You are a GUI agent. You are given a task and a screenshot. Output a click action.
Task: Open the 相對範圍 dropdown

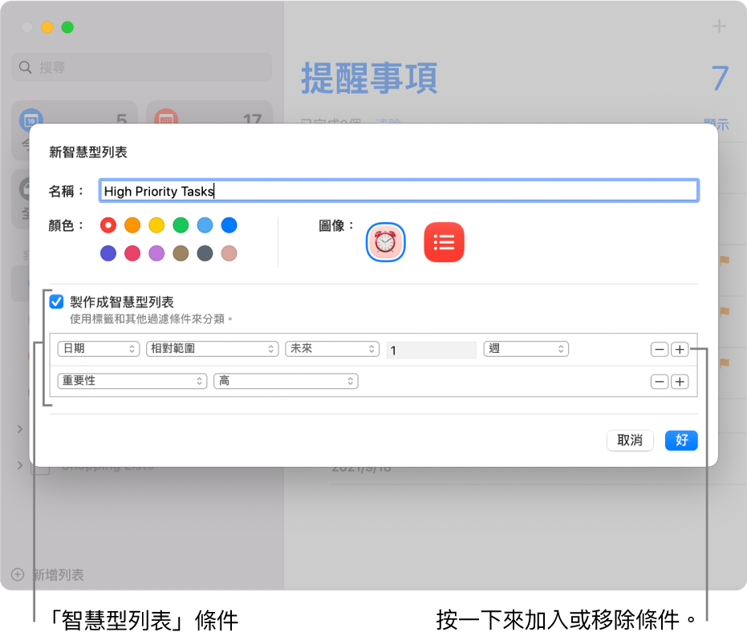[211, 349]
